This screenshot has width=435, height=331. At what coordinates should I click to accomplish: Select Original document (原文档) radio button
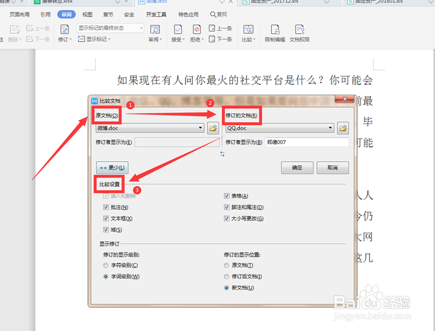227,266
